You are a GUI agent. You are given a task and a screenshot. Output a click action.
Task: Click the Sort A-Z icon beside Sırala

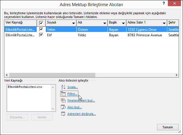click(x=63, y=87)
